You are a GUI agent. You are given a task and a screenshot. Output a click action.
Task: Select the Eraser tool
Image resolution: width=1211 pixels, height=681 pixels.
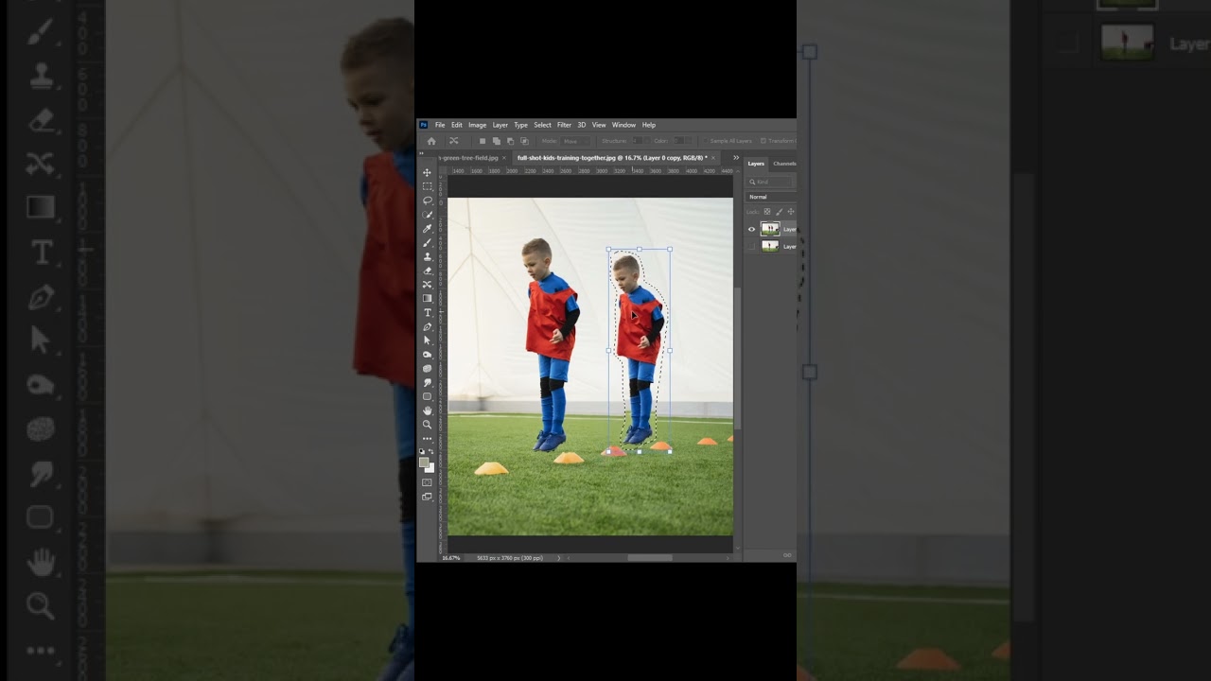tap(427, 271)
